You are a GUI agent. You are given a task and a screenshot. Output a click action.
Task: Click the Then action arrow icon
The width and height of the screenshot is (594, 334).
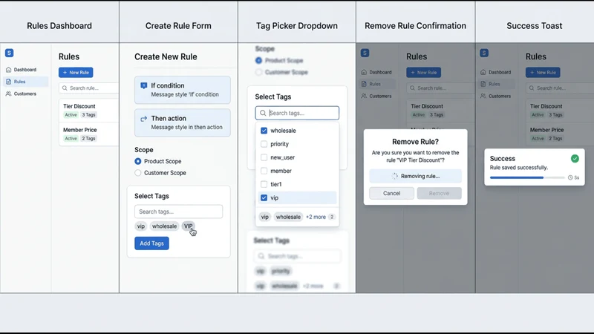pos(143,119)
